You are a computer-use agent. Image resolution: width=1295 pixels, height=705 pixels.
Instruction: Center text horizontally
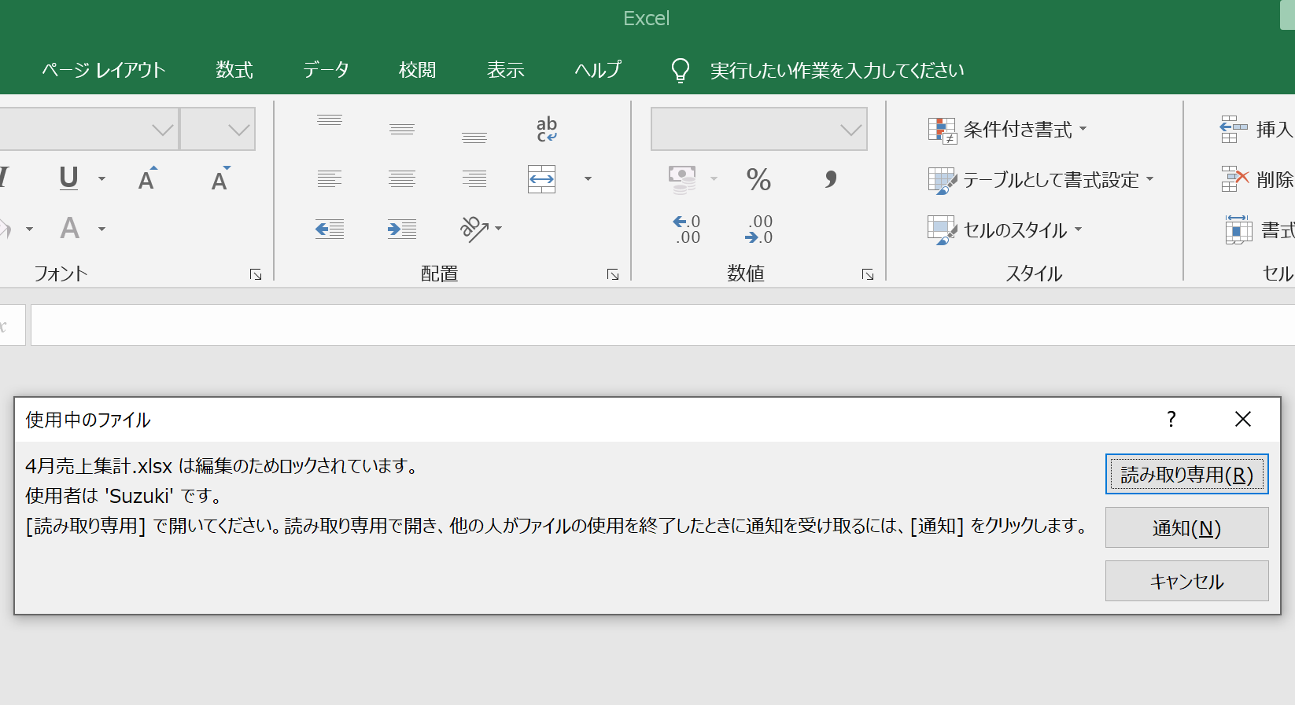(x=402, y=179)
